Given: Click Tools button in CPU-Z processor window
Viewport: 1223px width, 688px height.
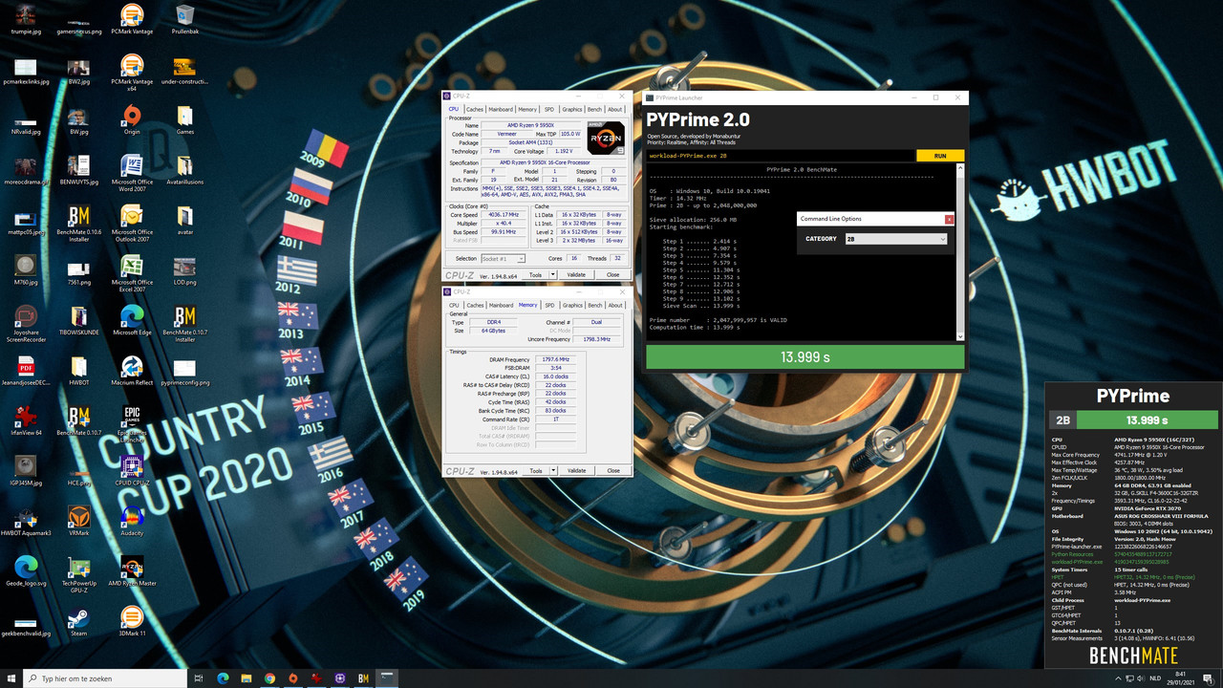Looking at the screenshot, I should click(x=535, y=274).
